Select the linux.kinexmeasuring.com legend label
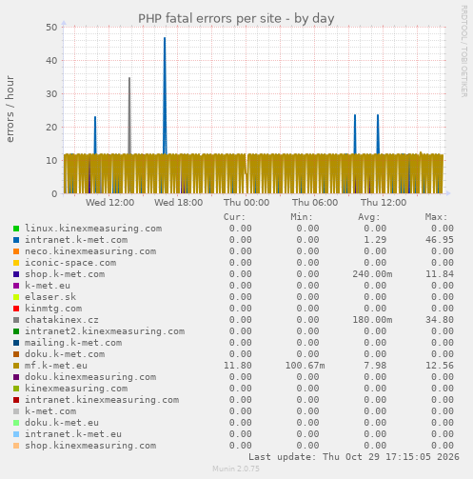 [x=93, y=229]
